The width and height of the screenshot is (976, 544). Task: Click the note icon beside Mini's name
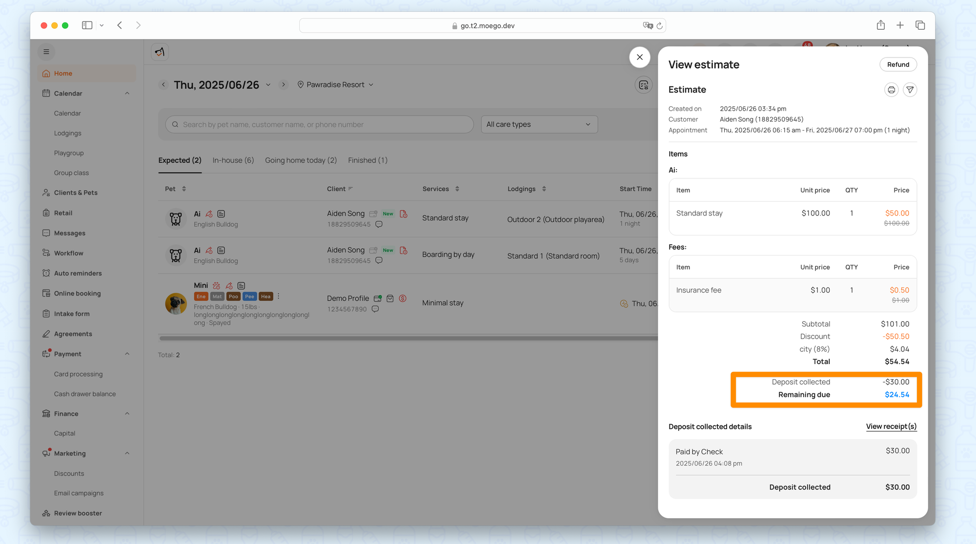[x=241, y=286]
